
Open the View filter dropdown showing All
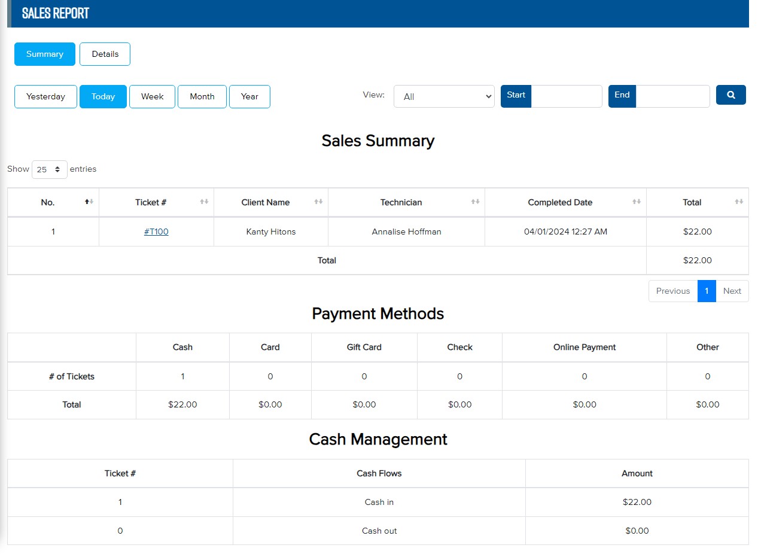[443, 96]
